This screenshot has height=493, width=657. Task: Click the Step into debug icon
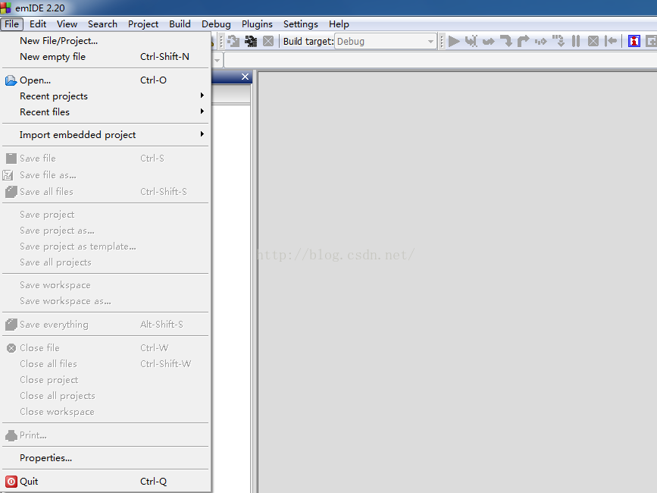tap(506, 41)
